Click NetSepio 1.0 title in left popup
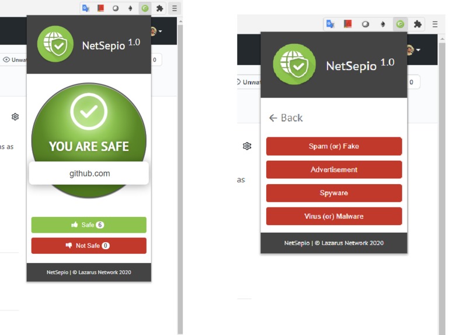 (111, 44)
